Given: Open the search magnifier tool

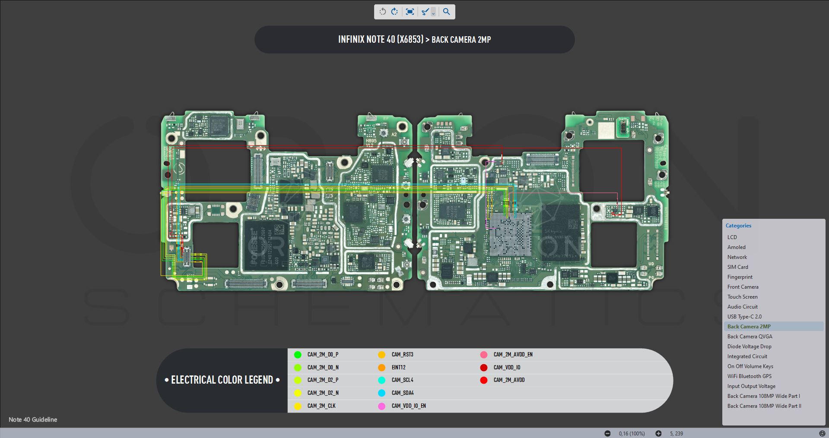Looking at the screenshot, I should (x=447, y=12).
